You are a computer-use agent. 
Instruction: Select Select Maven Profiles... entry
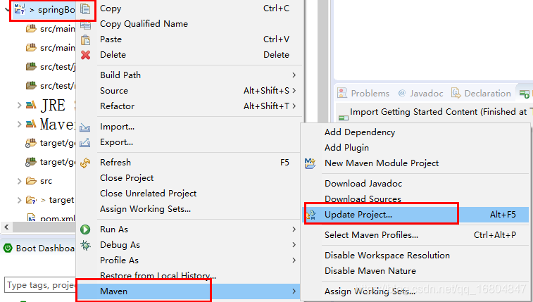pos(371,235)
